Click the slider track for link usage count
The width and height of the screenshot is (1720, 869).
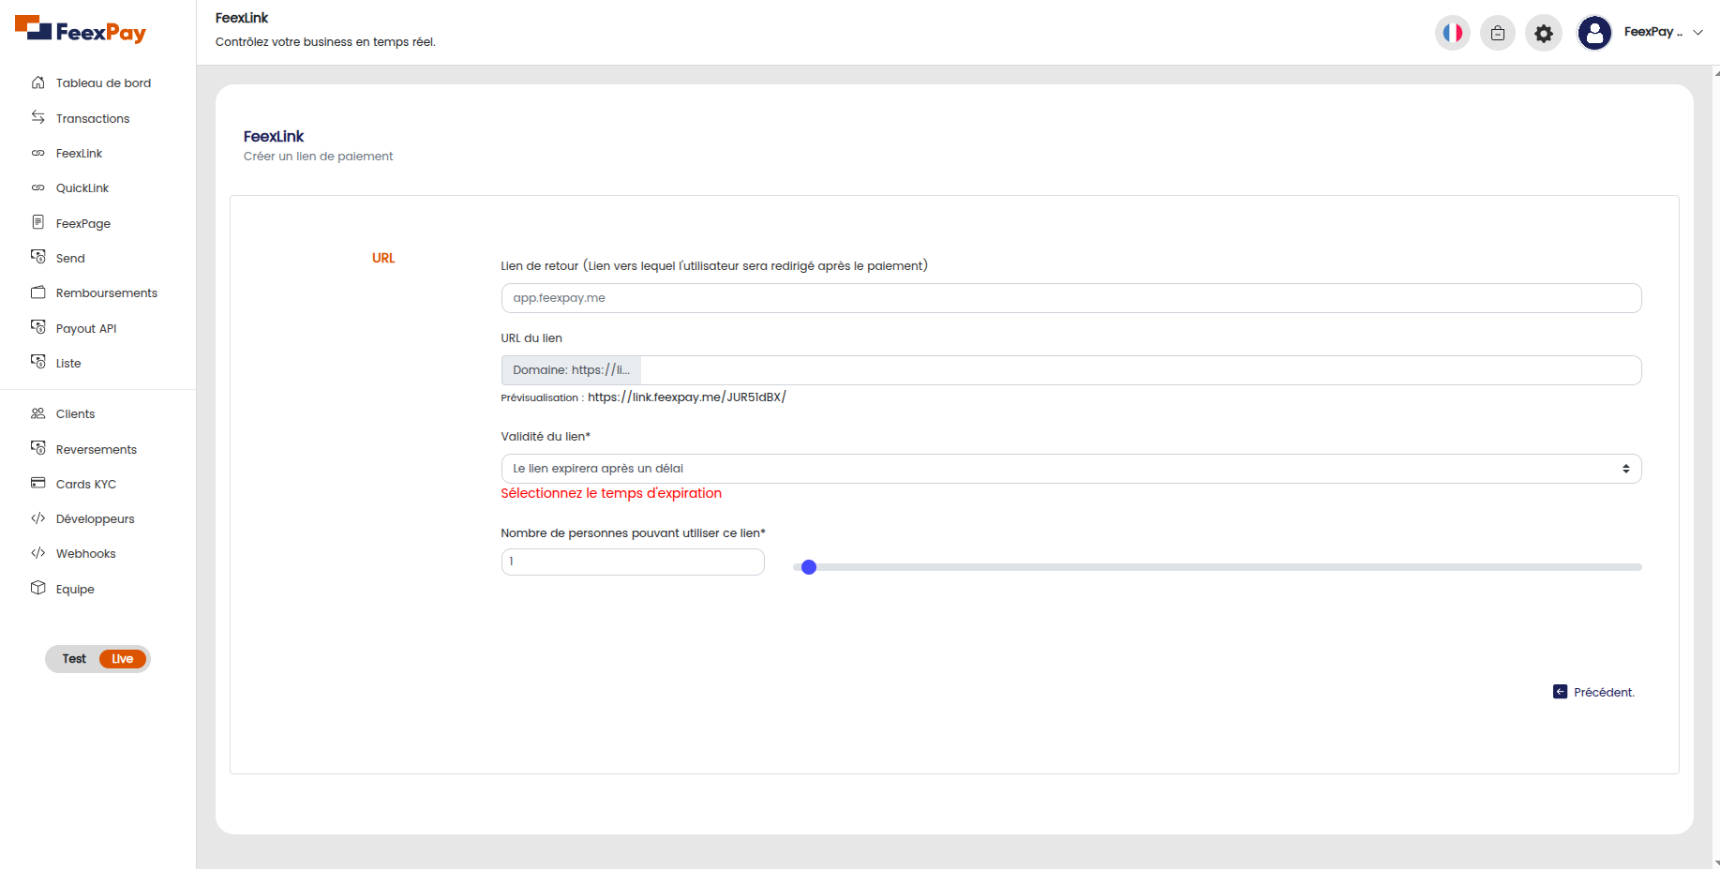[x=1218, y=567]
